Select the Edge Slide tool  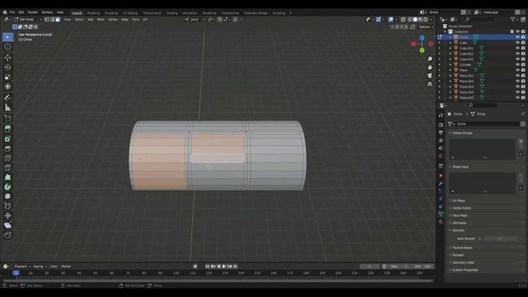[x=7, y=206]
